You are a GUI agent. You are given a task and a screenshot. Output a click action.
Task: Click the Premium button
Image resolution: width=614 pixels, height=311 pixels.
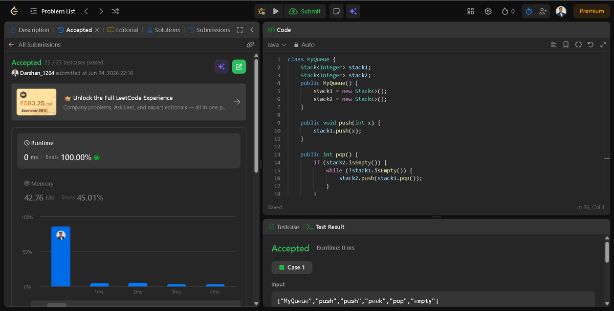(591, 11)
